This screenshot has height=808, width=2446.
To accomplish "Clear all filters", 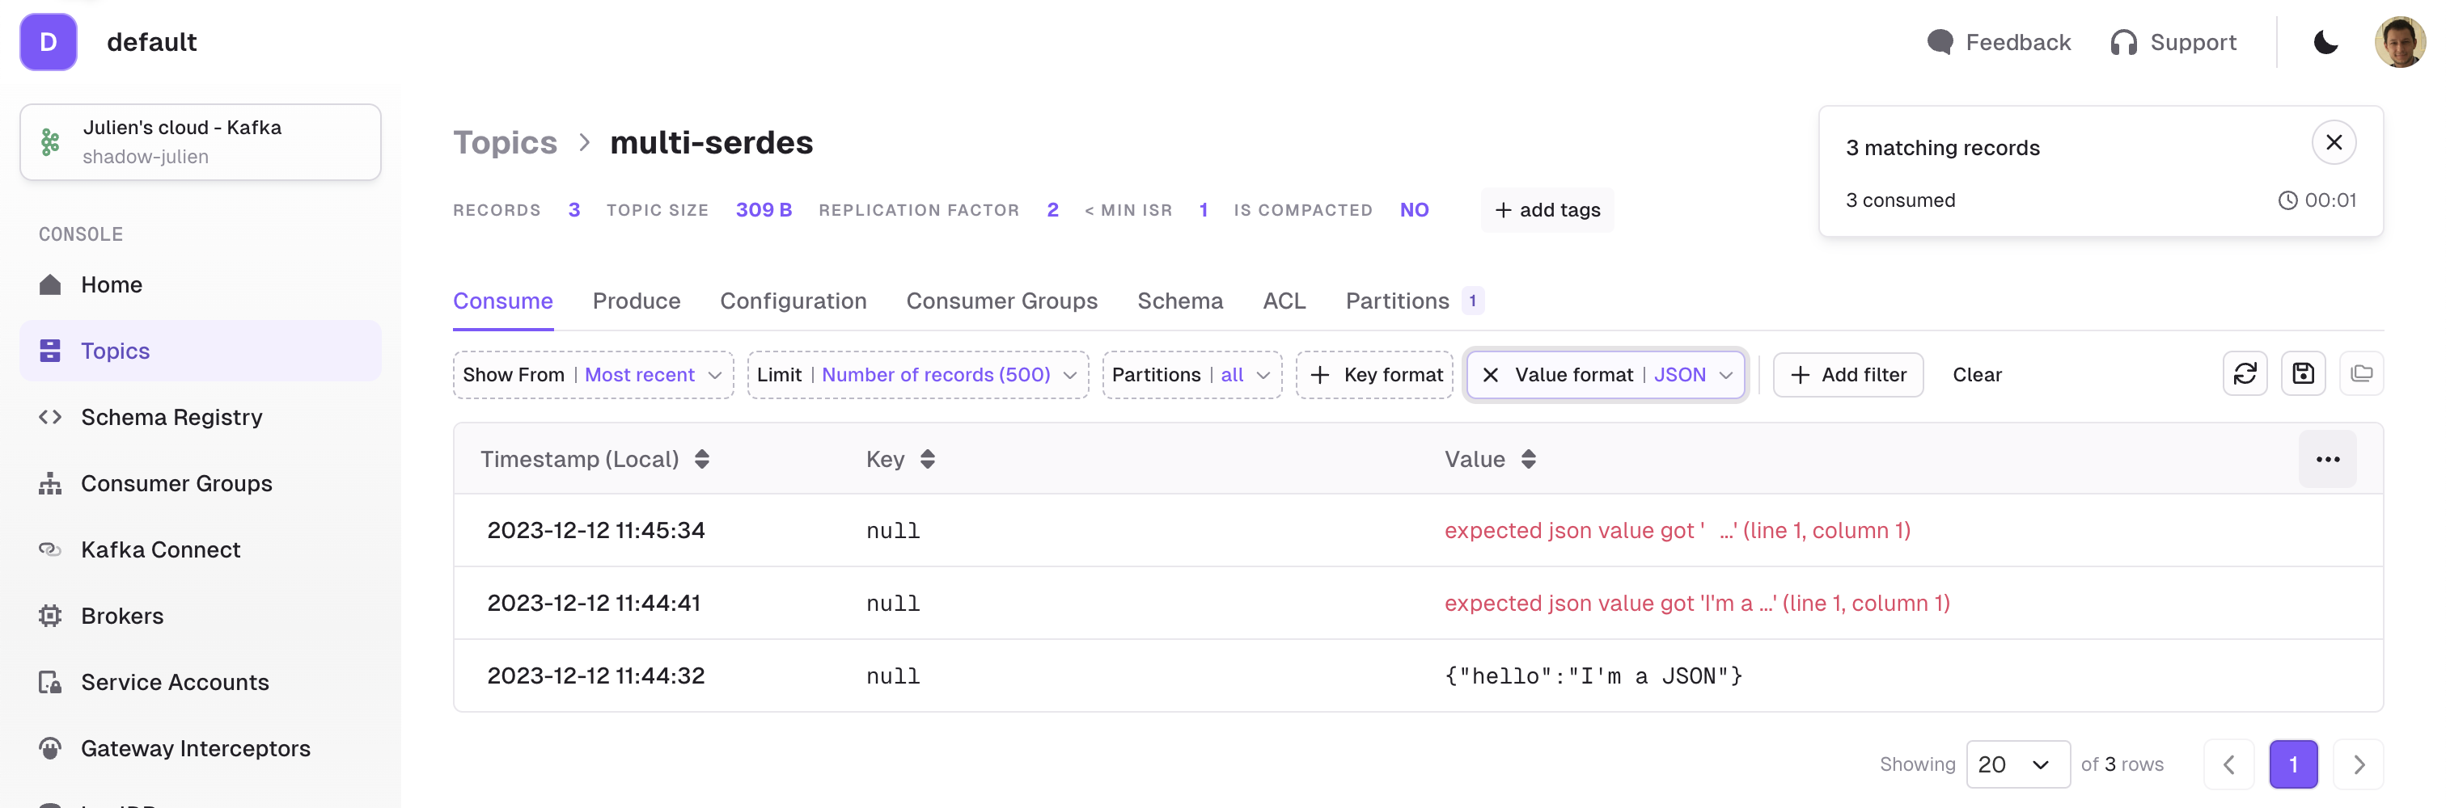I will point(1977,376).
